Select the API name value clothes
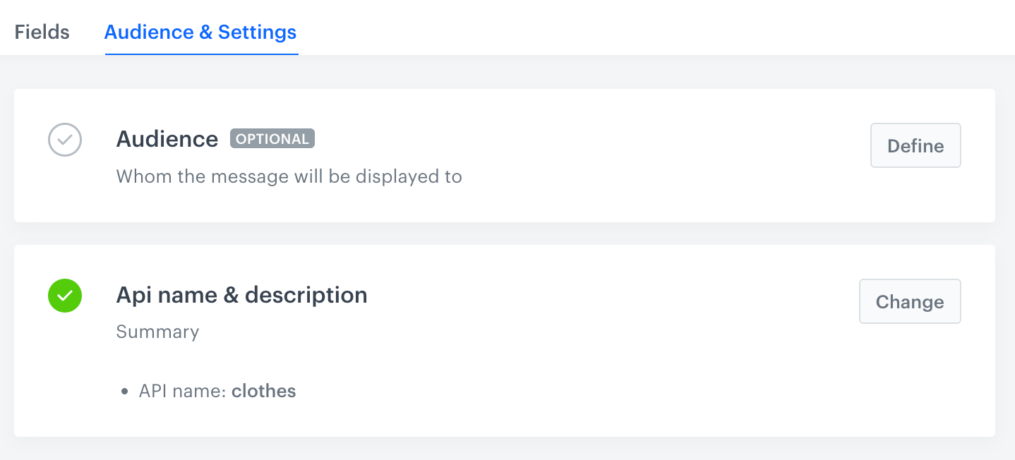Viewport: 1015px width, 460px height. [x=263, y=391]
